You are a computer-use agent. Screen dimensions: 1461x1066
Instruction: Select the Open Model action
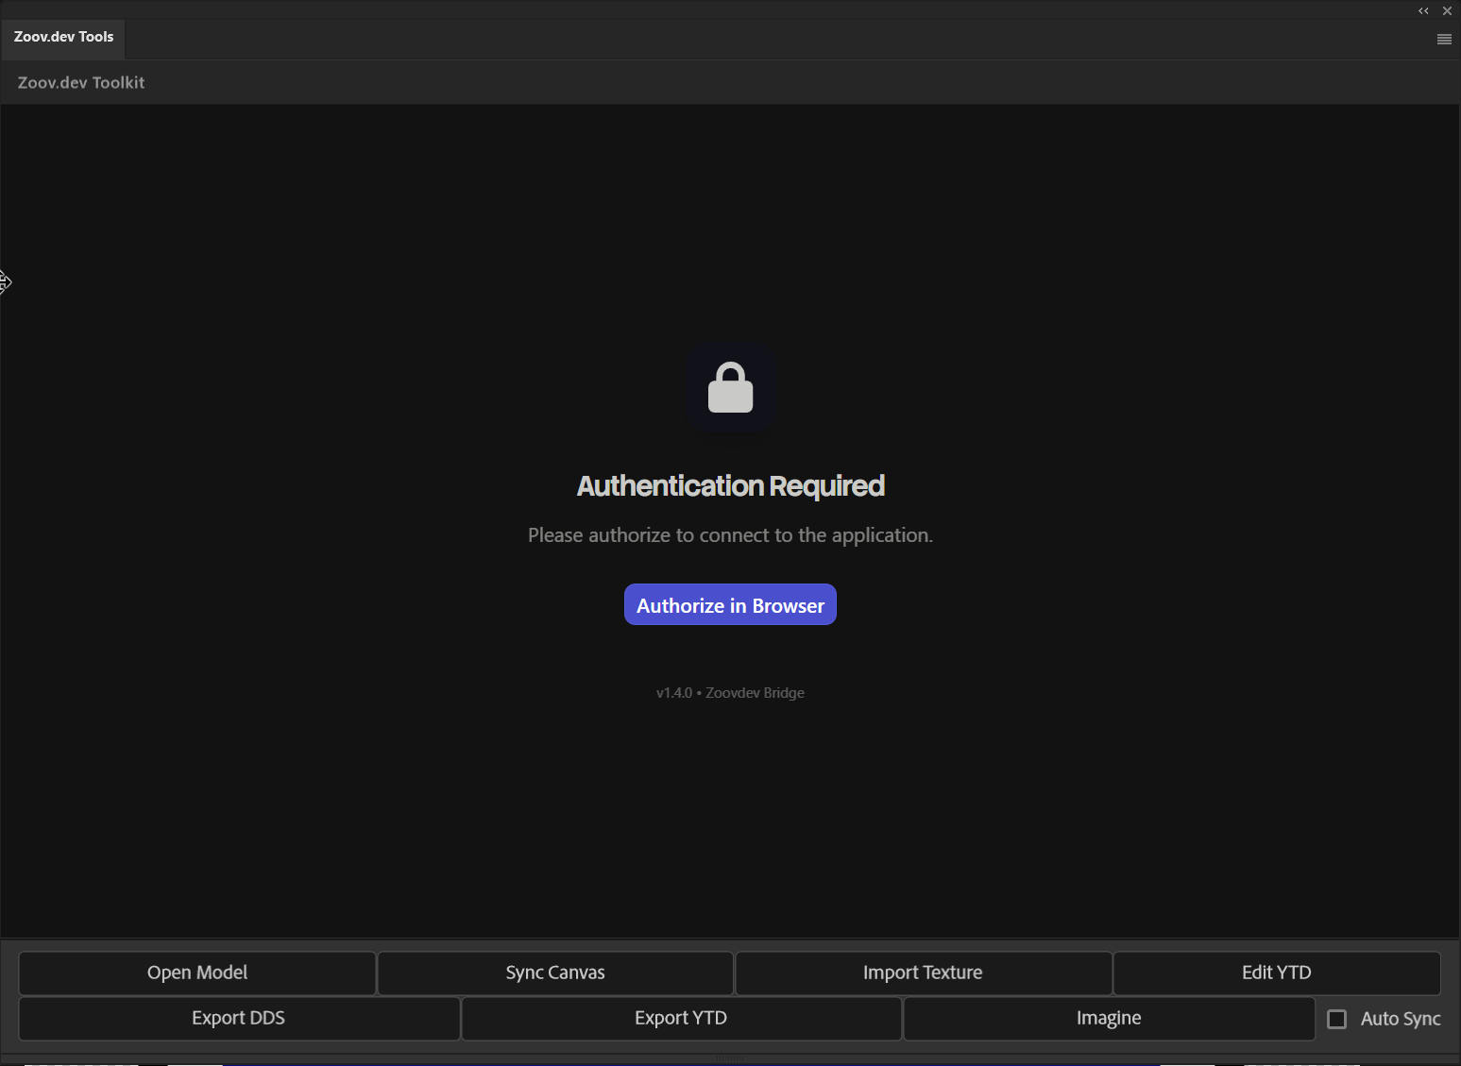pos(196,973)
